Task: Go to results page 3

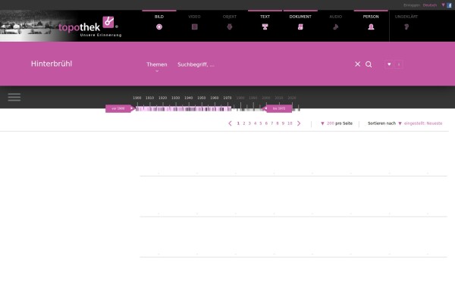Action: coord(249,123)
